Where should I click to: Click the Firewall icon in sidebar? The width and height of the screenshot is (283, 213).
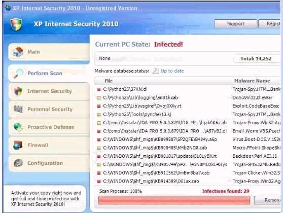(x=18, y=145)
